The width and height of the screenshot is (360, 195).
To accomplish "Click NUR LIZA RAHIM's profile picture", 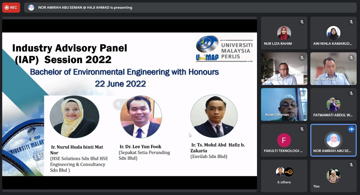I will 284,33.
